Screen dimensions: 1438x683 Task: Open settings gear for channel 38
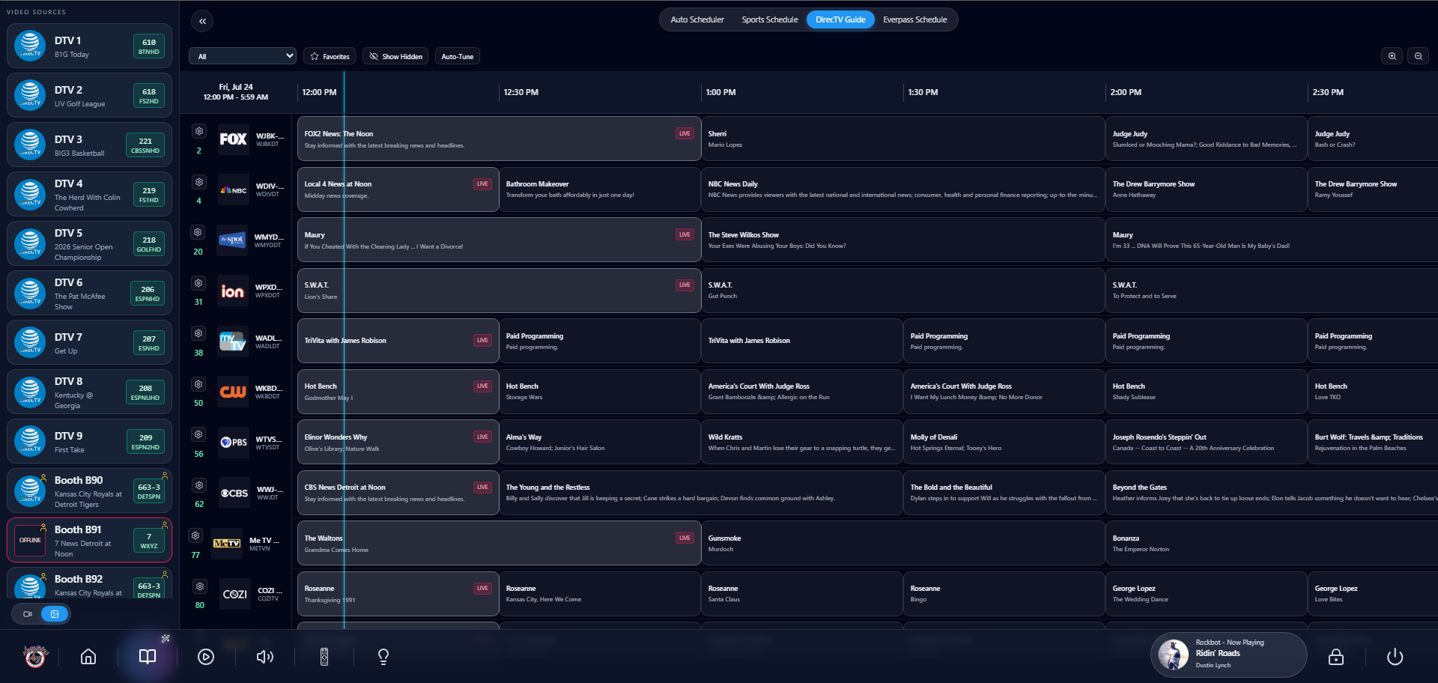[x=198, y=333]
